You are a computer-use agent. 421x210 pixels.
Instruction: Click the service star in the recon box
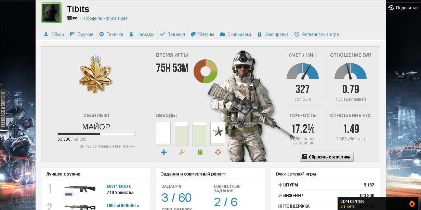(218, 131)
